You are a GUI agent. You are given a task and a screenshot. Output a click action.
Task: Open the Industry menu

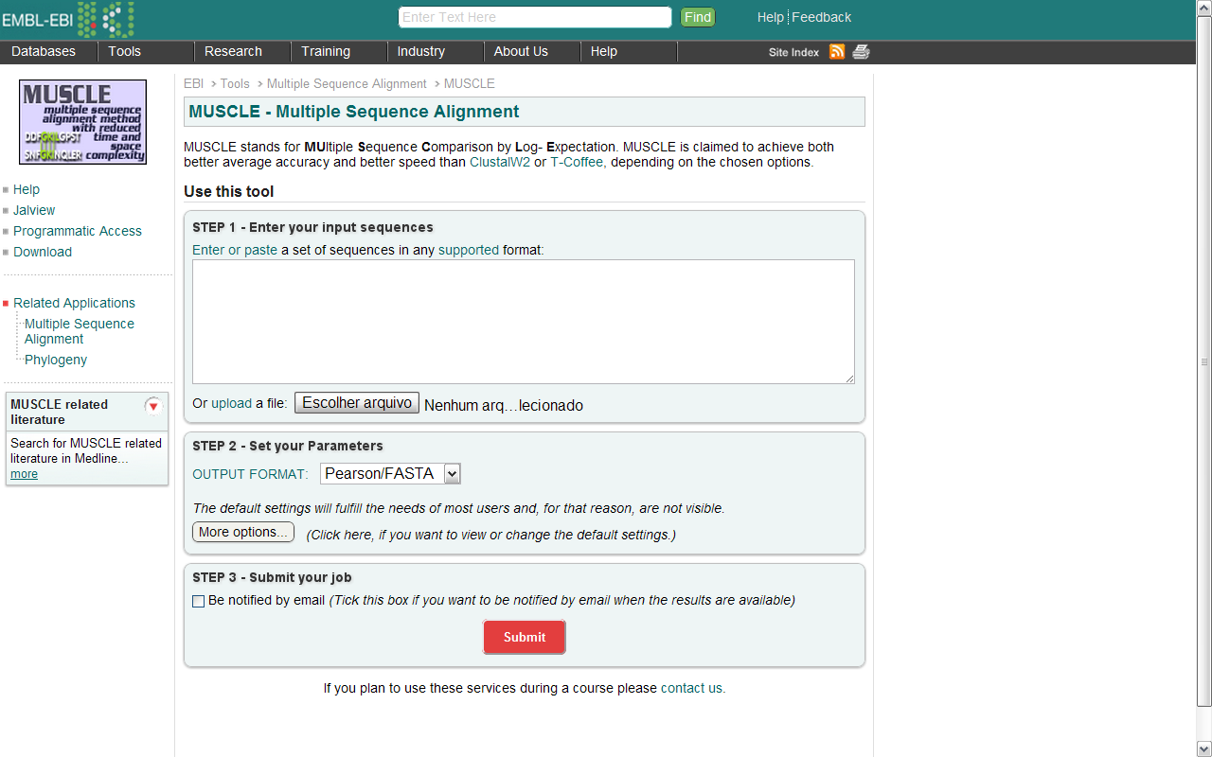[421, 51]
